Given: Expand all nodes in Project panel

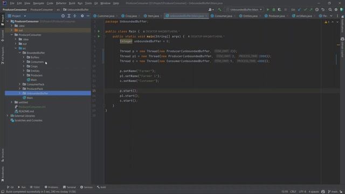Looking at the screenshot, I should [69, 16].
